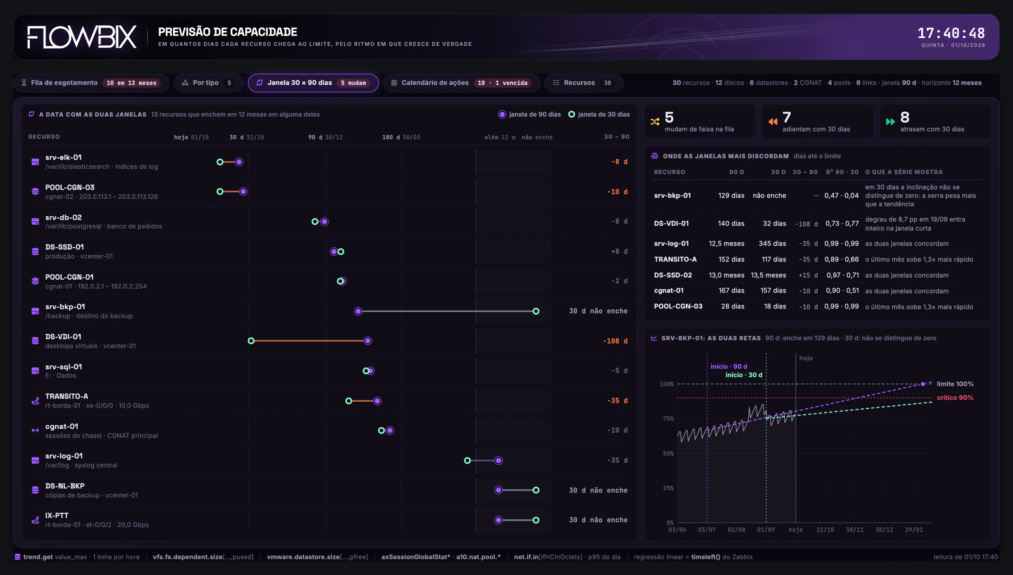Image resolution: width=1013 pixels, height=575 pixels.
Task: Click the rewind icon on the 'adiantam com 30 dias' card
Action: [x=773, y=122]
